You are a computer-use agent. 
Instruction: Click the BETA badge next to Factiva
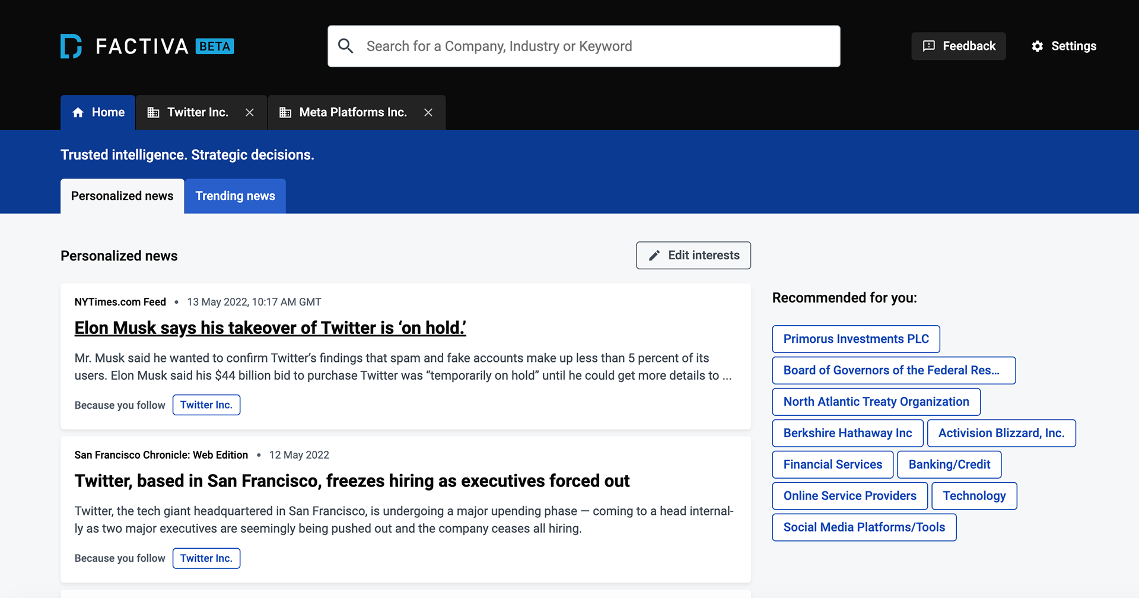pos(215,46)
